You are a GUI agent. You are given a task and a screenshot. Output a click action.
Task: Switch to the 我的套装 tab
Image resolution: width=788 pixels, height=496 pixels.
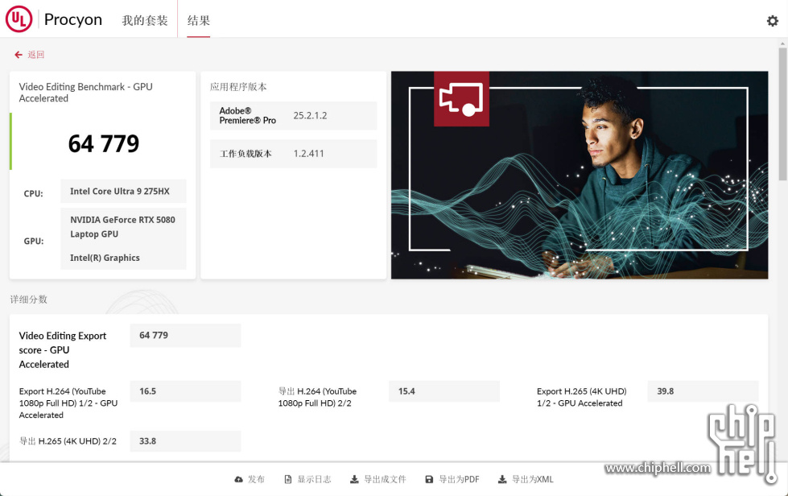pos(145,21)
